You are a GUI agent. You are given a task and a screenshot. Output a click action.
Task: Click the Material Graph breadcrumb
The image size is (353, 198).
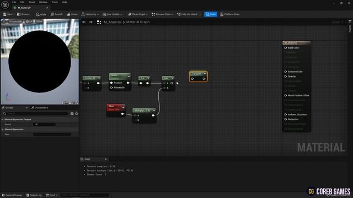[138, 22]
